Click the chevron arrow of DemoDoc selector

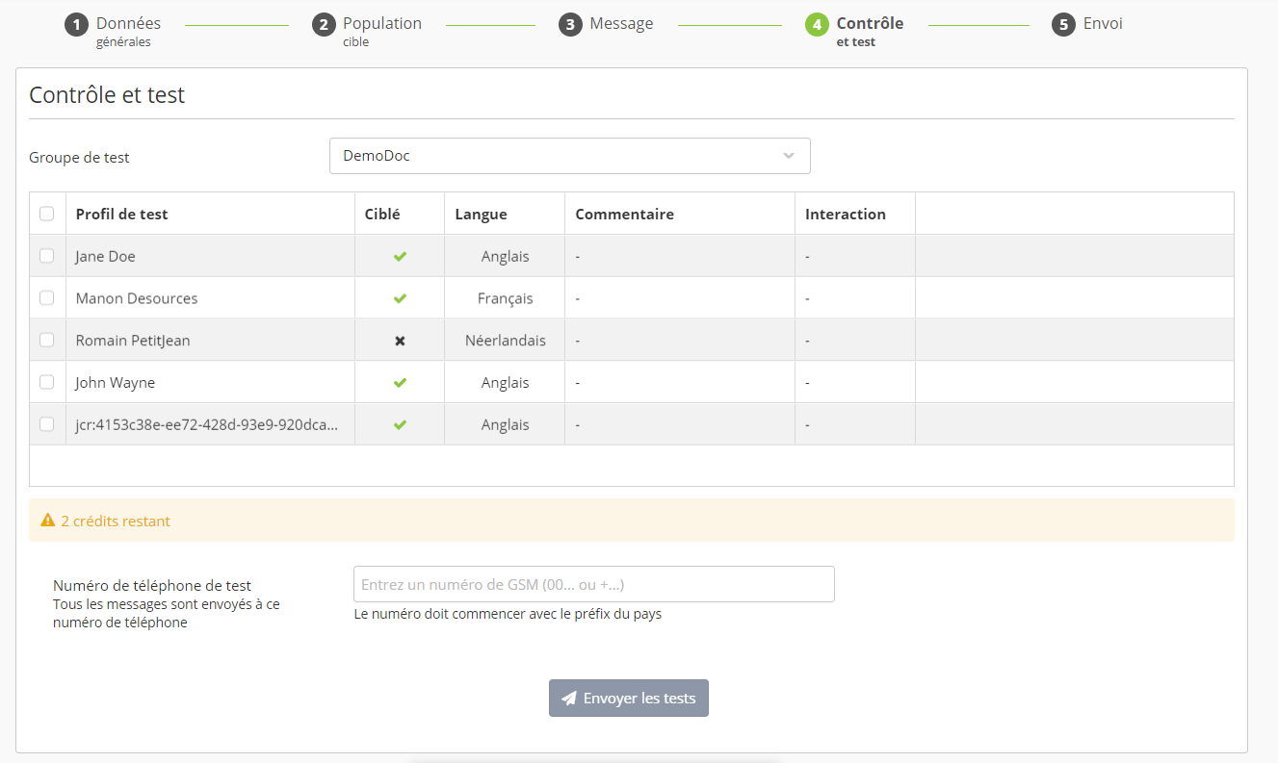click(789, 156)
